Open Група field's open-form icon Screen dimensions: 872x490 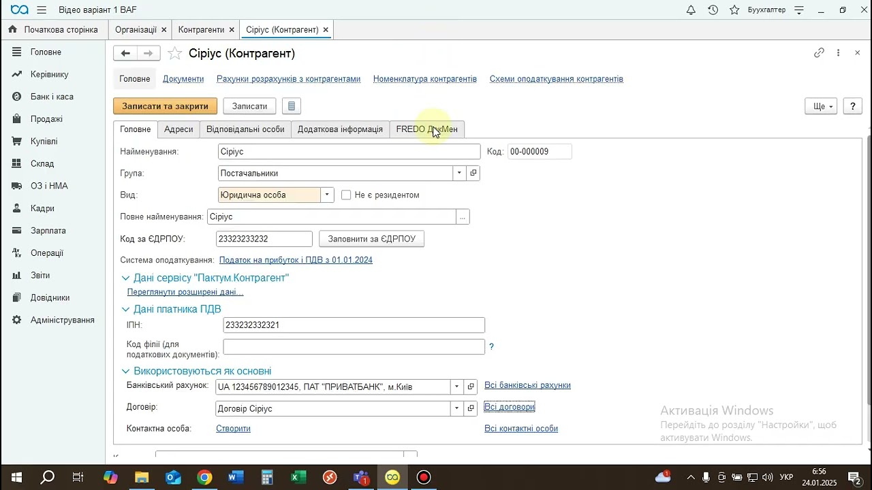coord(473,173)
